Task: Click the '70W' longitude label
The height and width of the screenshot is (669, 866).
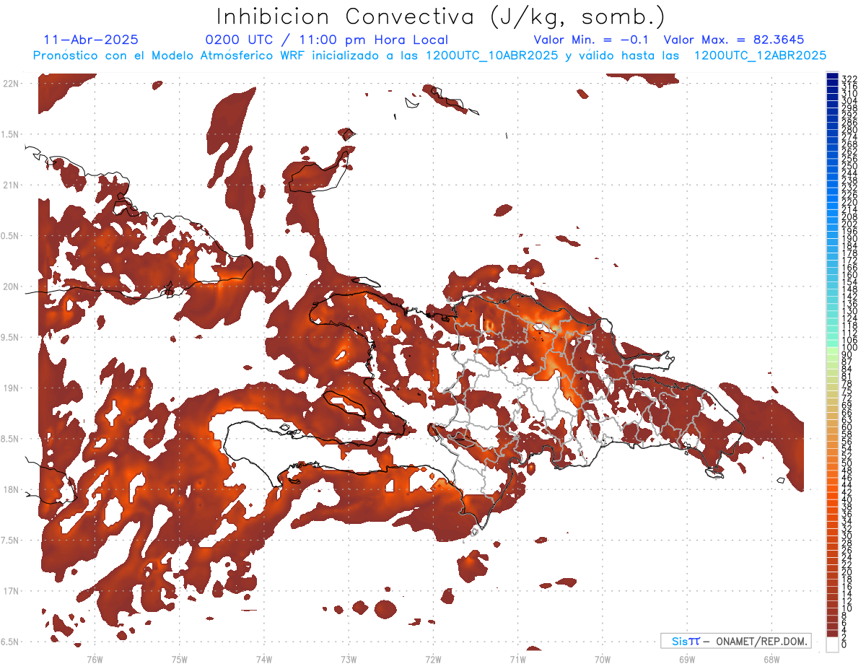Action: [x=603, y=659]
